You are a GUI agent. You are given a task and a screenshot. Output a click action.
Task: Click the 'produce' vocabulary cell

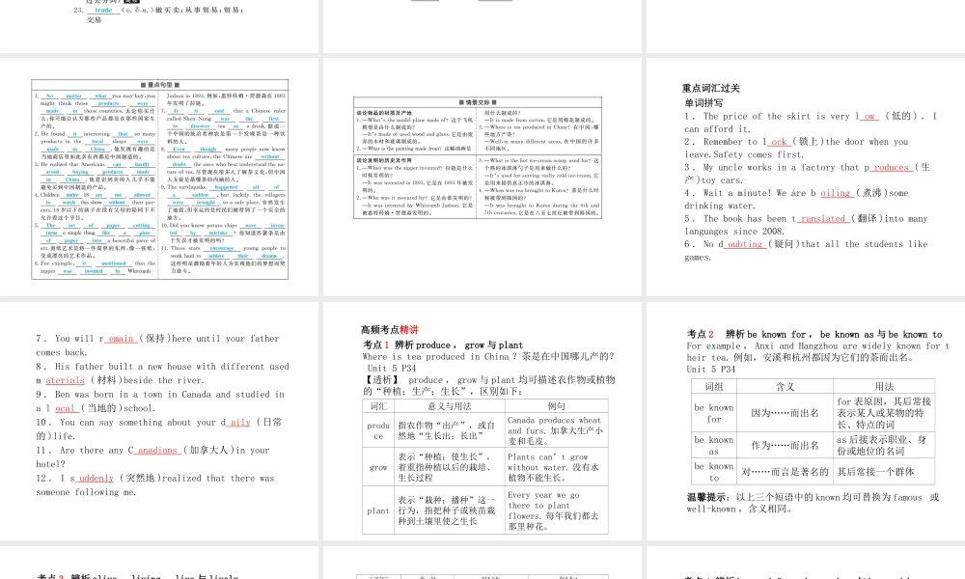pos(378,430)
